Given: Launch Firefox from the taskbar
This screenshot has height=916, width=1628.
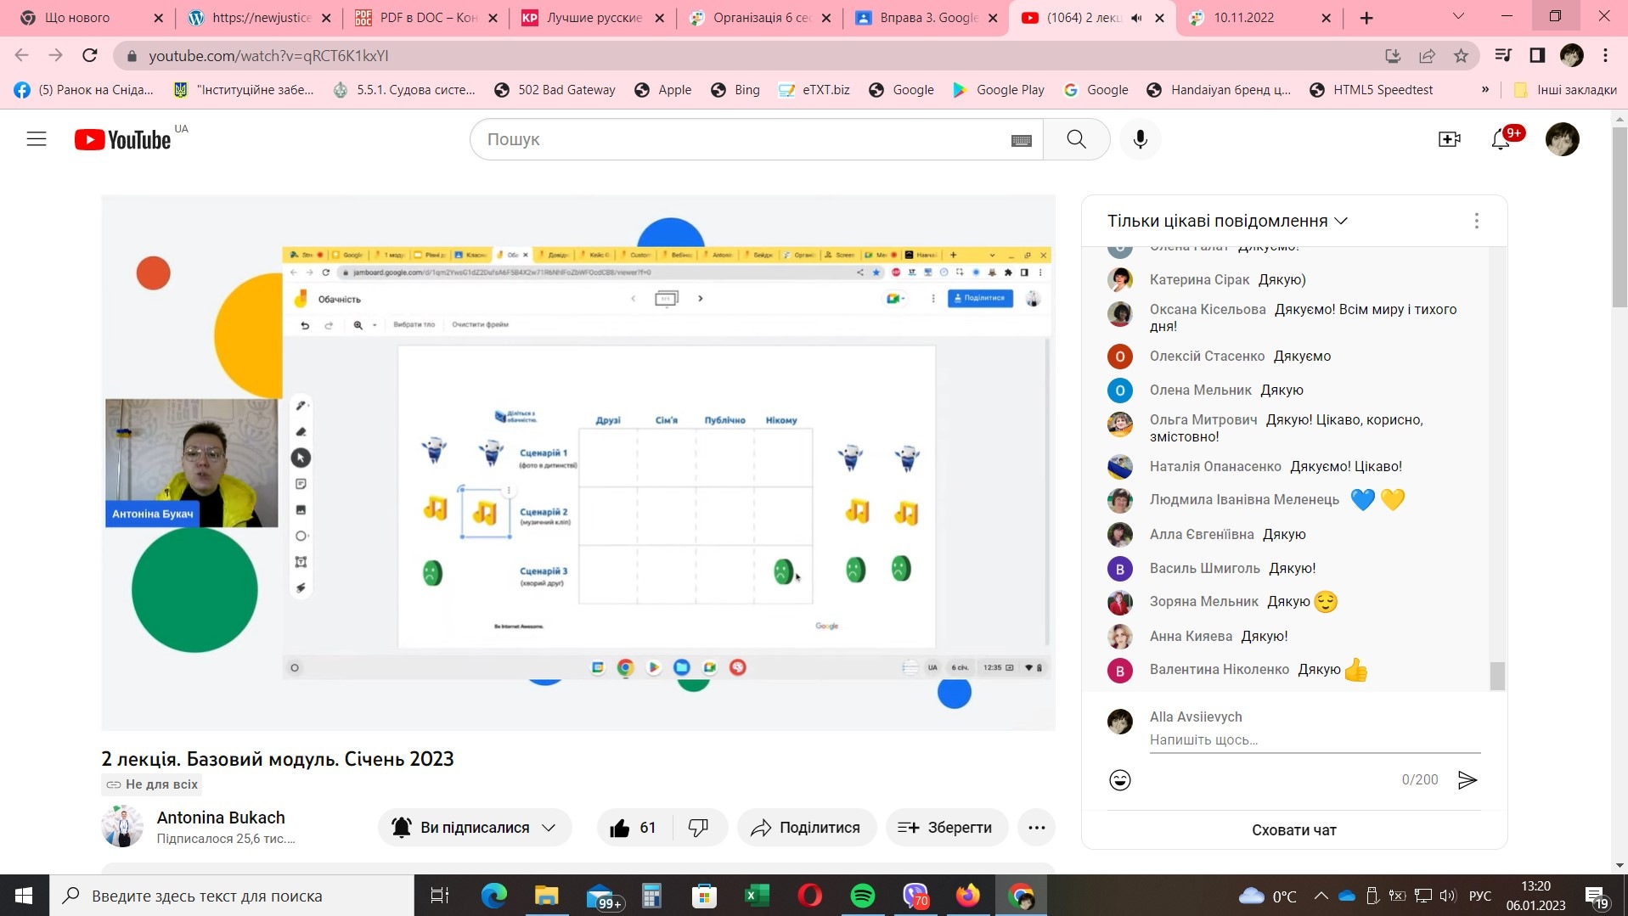Looking at the screenshot, I should (x=968, y=896).
